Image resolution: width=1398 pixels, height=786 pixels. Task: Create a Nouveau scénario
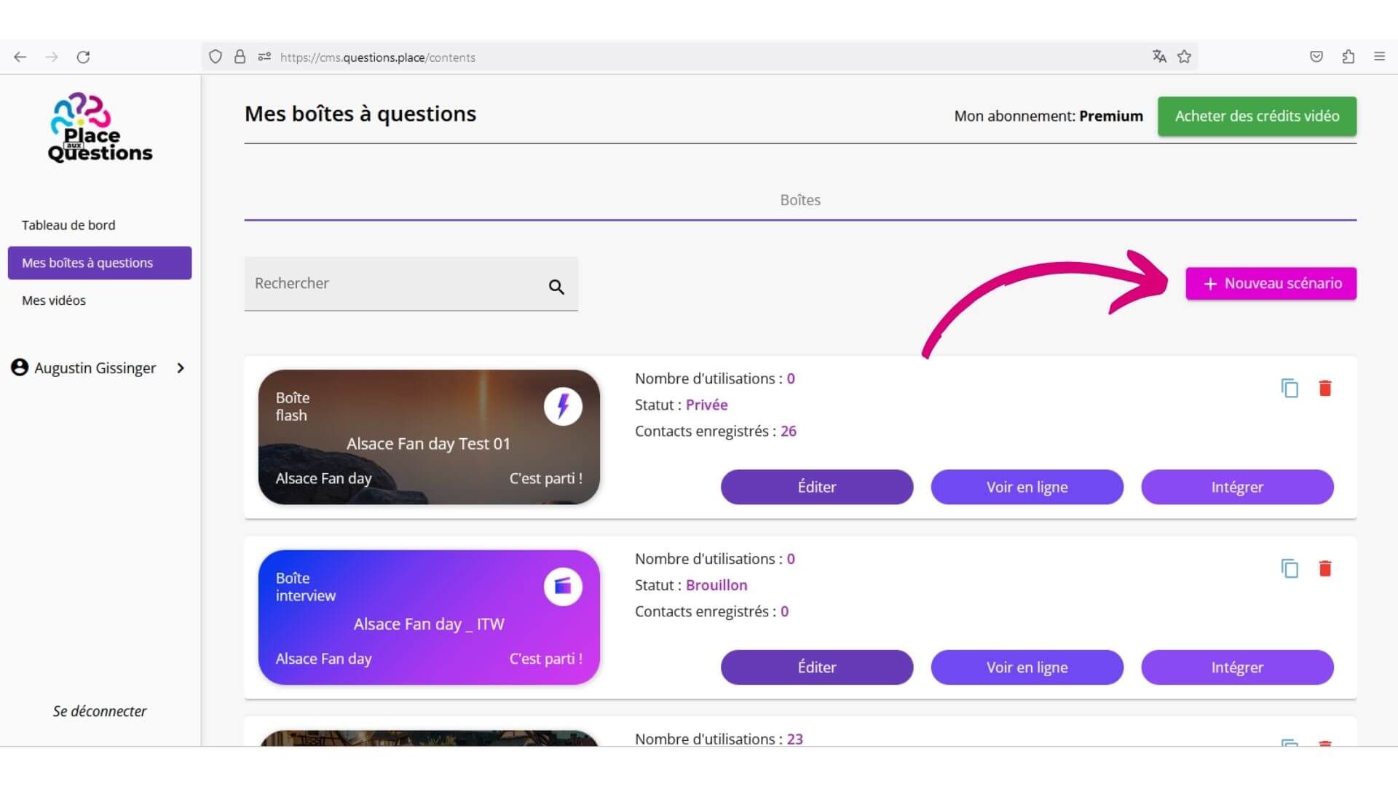coord(1271,283)
